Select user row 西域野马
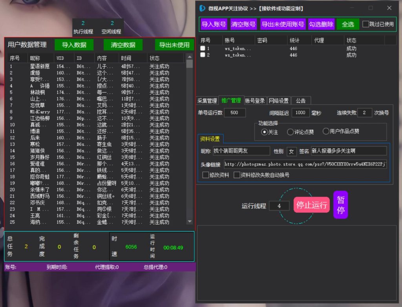 point(96,196)
